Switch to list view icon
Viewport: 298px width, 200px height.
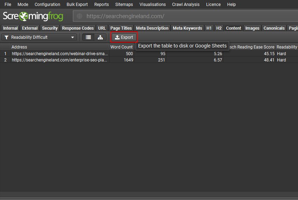point(88,37)
